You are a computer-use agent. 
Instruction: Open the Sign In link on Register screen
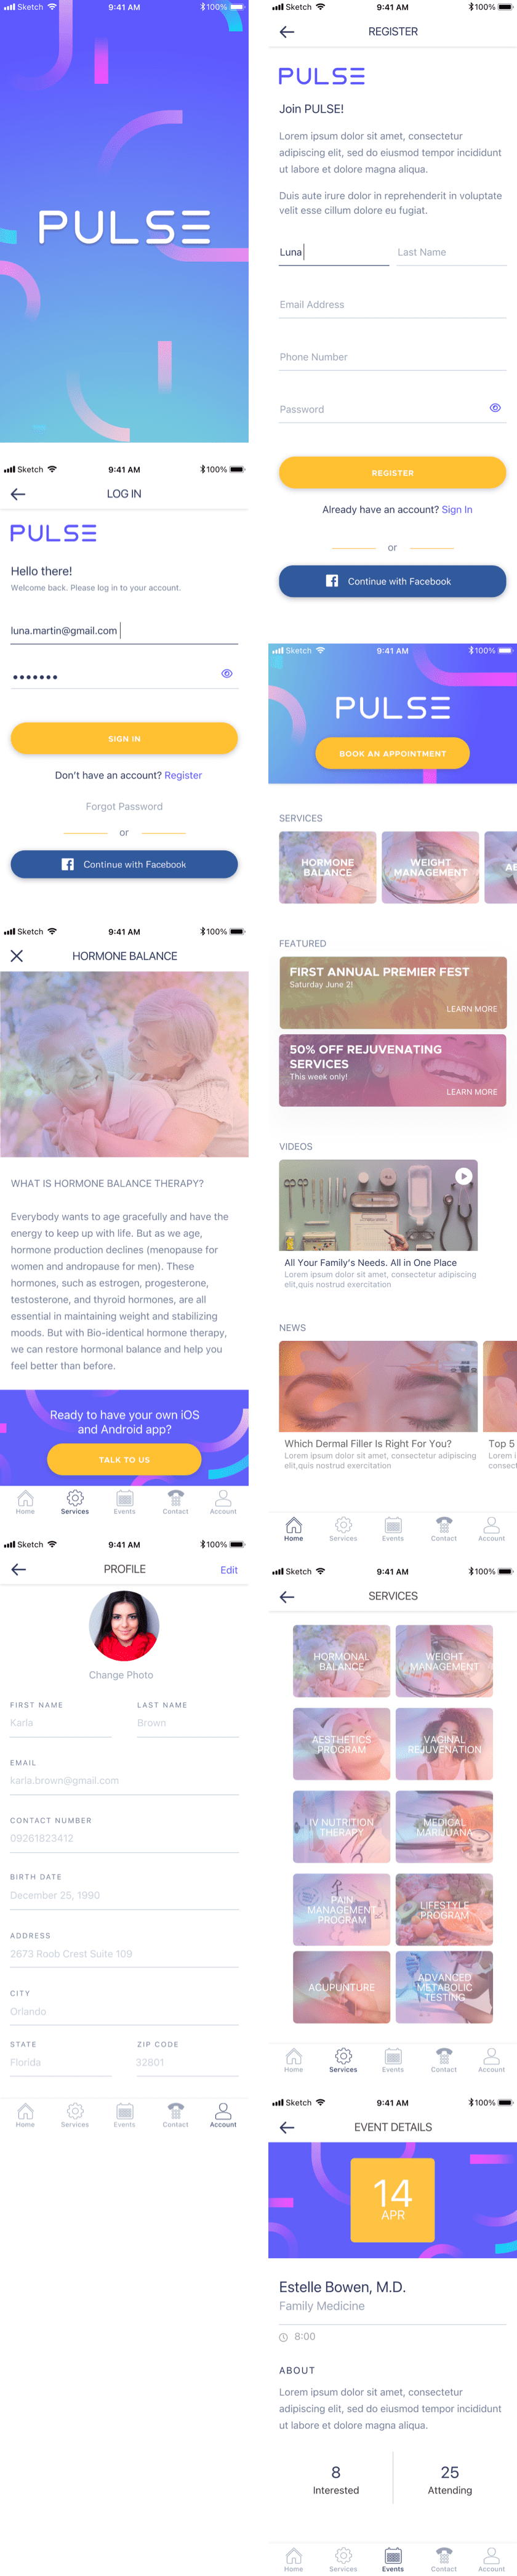tap(457, 510)
